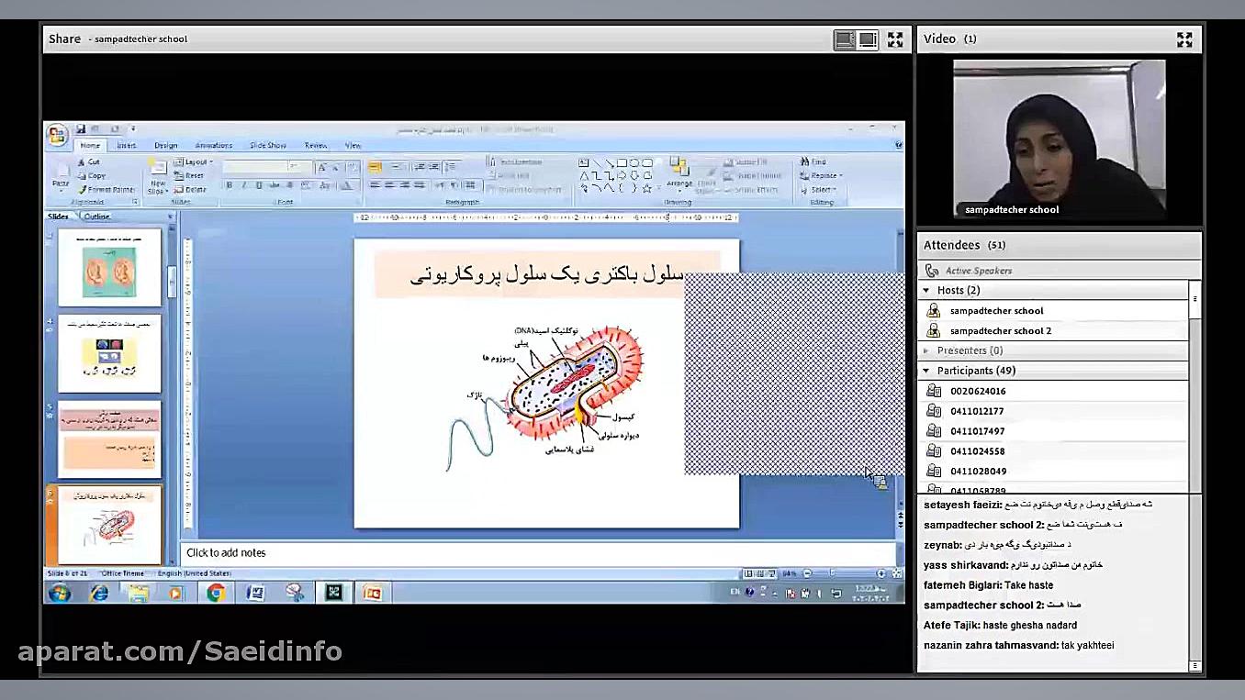
Task: Select the star shape in Drawing gallery
Action: (x=647, y=188)
